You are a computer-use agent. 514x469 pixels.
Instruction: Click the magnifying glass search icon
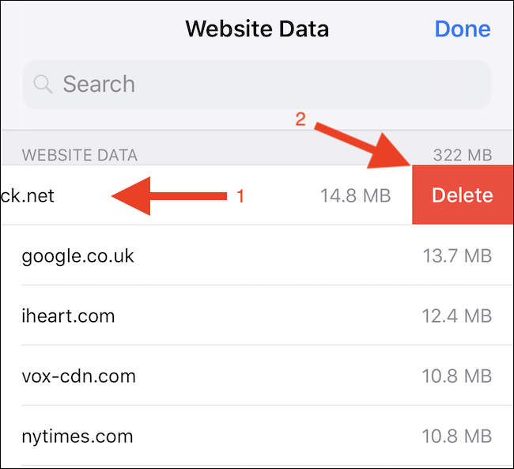point(43,84)
